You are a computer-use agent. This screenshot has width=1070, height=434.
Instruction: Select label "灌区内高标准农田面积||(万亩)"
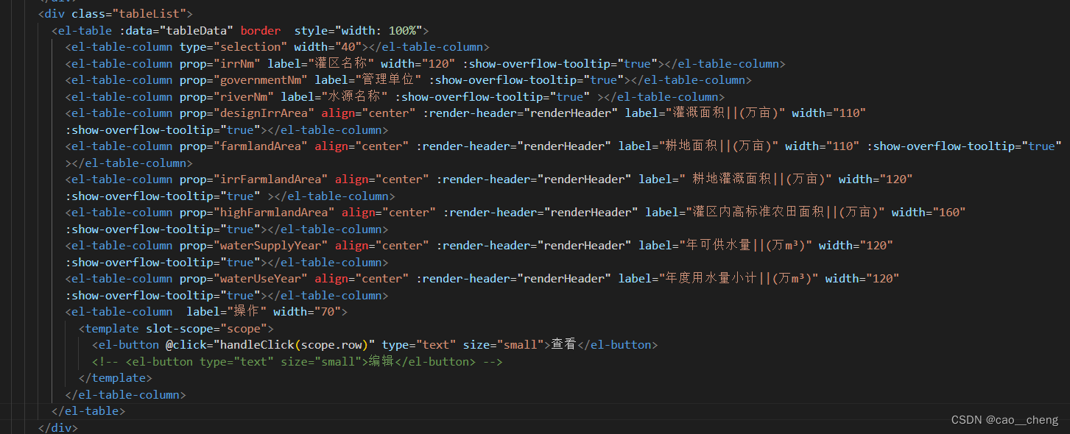tap(765, 213)
